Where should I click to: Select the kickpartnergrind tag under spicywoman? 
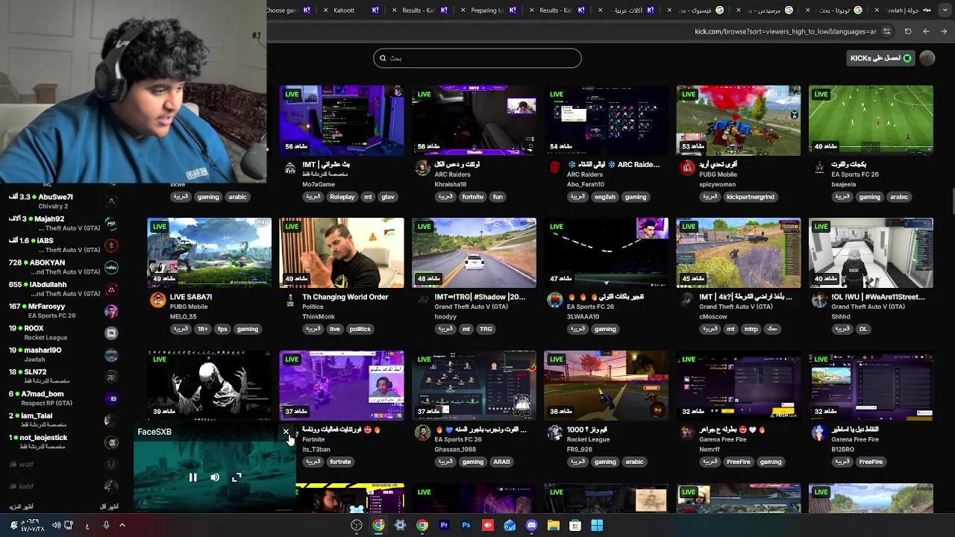click(x=751, y=197)
